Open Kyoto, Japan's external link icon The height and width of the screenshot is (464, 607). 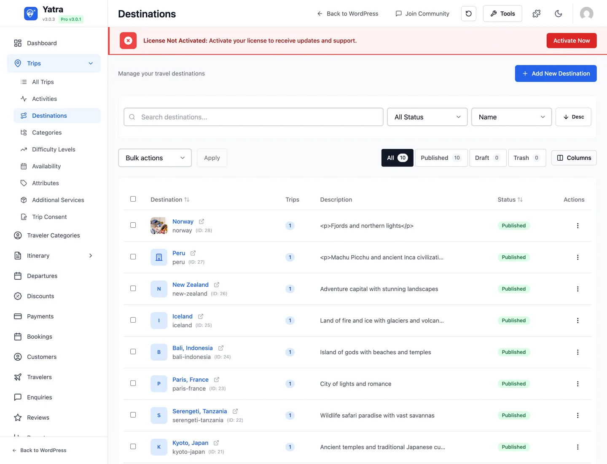[x=216, y=443]
